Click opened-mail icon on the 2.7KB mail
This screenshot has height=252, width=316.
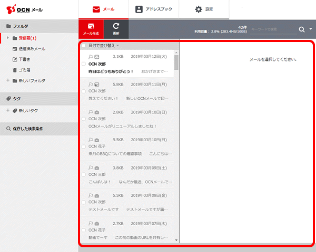(x=97, y=224)
